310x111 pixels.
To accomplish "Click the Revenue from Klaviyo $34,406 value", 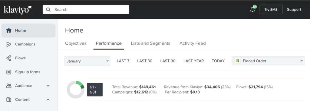I will click(212, 87).
